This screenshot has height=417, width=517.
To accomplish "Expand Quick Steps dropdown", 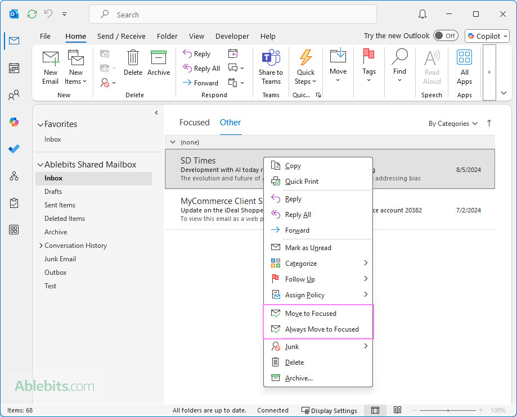I will [x=305, y=67].
